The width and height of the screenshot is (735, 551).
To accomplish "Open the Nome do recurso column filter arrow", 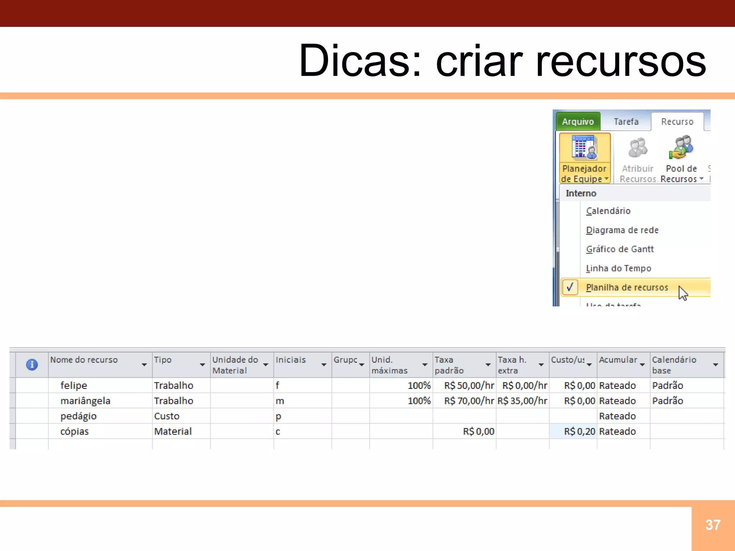I will pos(144,364).
